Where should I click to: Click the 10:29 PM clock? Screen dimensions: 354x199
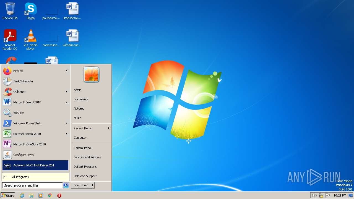[x=340, y=195]
